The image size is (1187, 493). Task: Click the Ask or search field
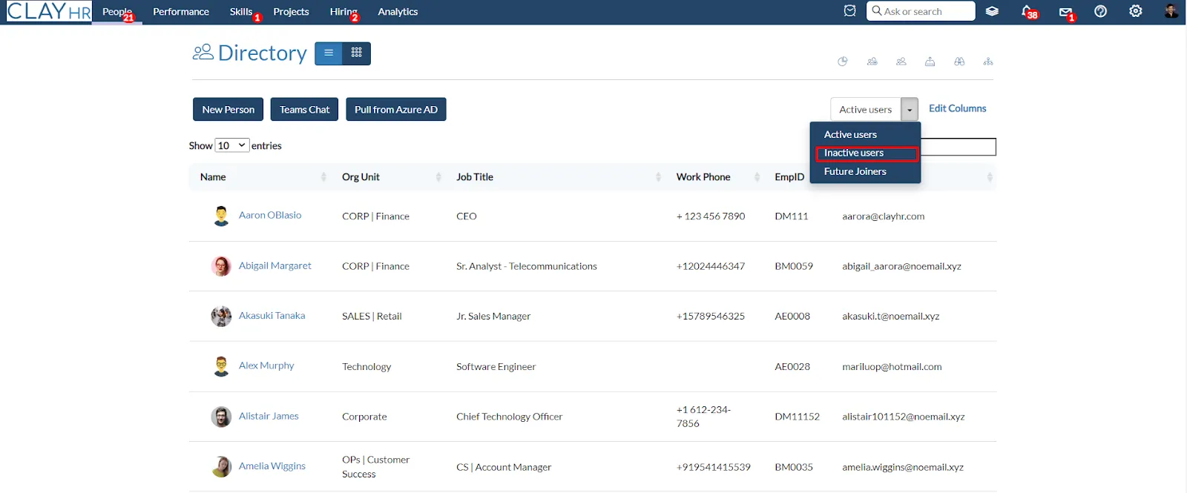[x=921, y=11]
